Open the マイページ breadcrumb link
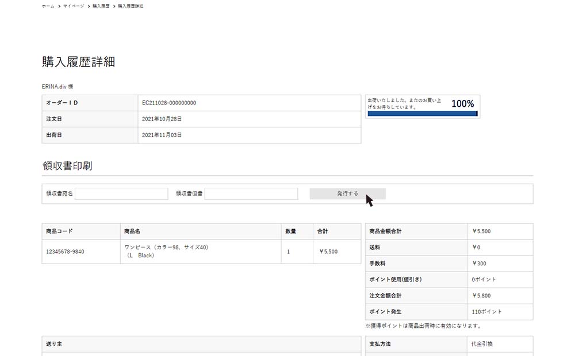This screenshot has height=356, width=575. (74, 6)
